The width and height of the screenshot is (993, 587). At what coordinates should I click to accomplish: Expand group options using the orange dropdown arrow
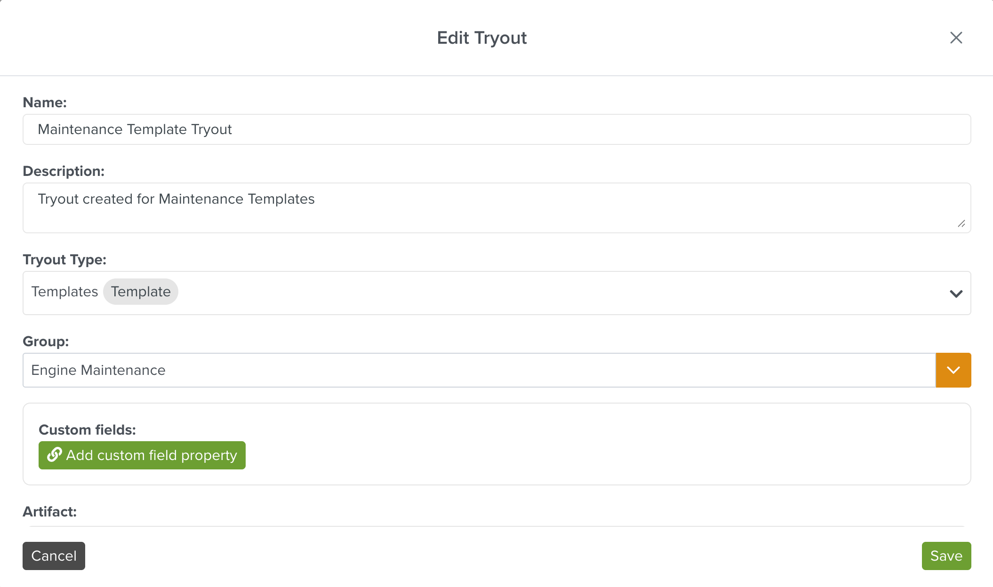(x=953, y=370)
